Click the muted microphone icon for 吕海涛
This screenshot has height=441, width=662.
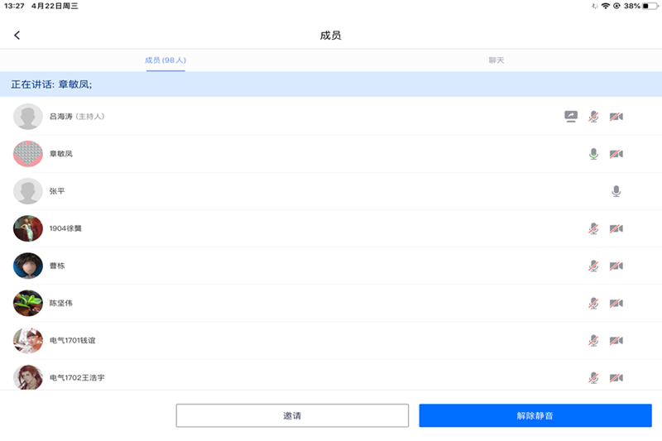[593, 117]
